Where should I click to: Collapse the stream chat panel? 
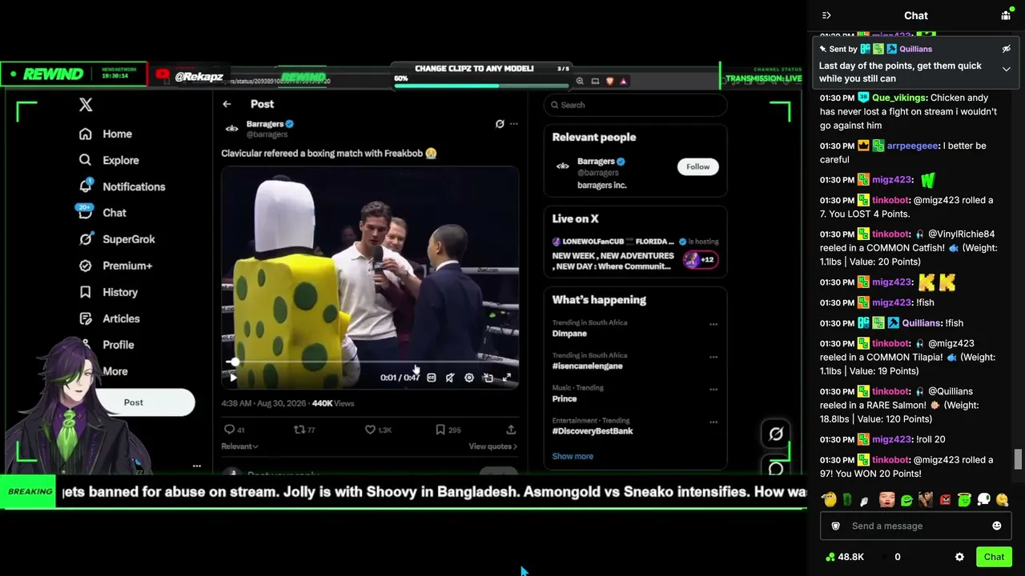coord(826,15)
